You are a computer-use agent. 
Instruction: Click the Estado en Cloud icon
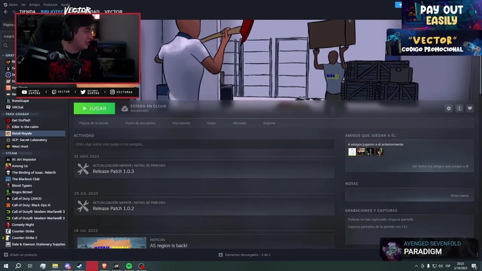tap(125, 108)
